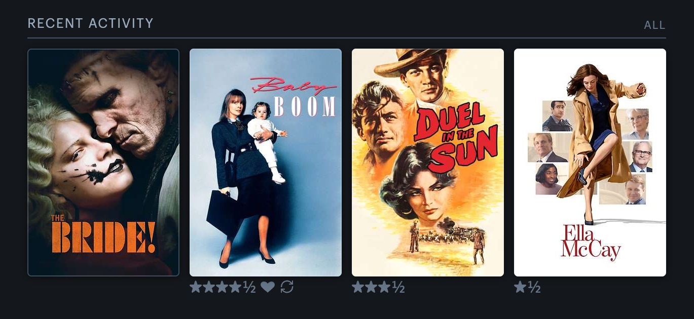694x319 pixels.
Task: Click the first star under Duel in the Sun
Action: [358, 288]
